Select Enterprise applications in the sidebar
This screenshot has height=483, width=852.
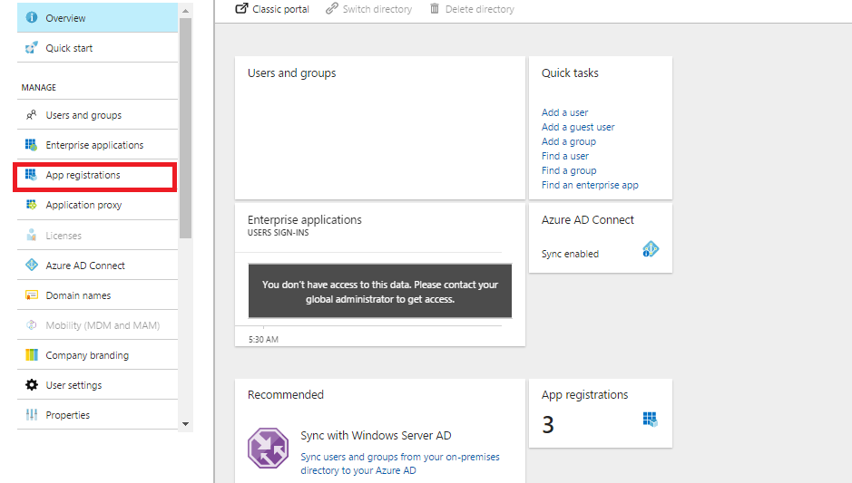(x=97, y=145)
